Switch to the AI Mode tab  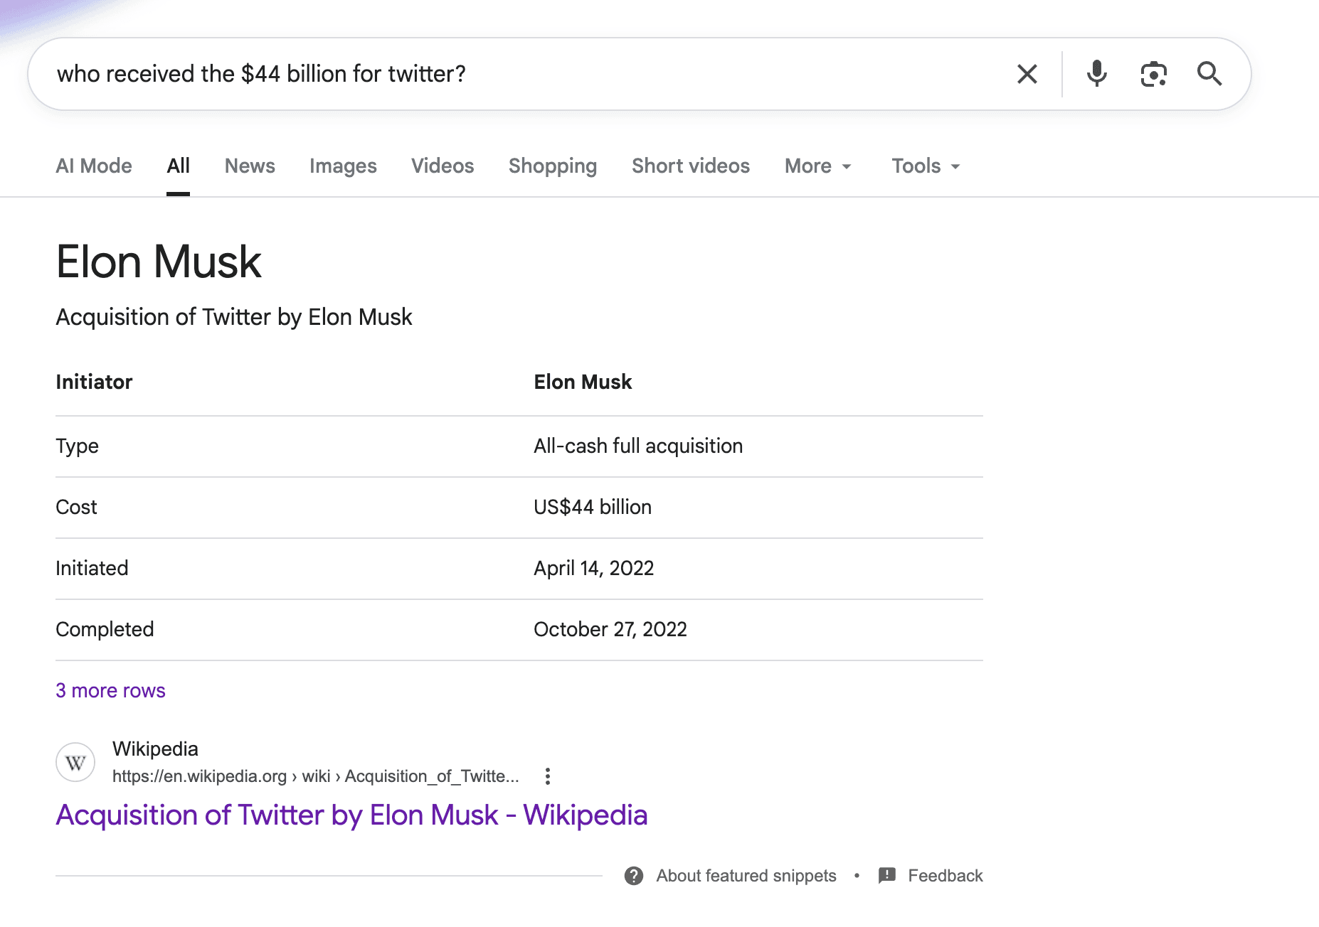pos(94,166)
